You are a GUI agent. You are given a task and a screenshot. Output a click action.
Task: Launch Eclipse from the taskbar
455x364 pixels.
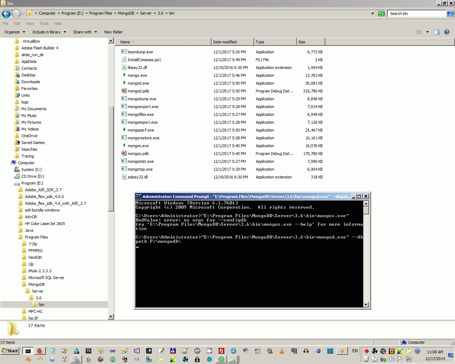(318, 351)
